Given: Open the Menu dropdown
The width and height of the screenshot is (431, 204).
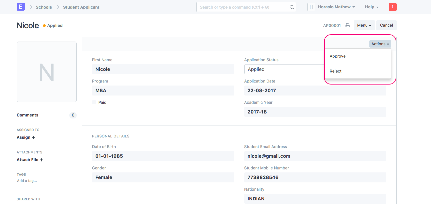Looking at the screenshot, I should click(x=364, y=25).
